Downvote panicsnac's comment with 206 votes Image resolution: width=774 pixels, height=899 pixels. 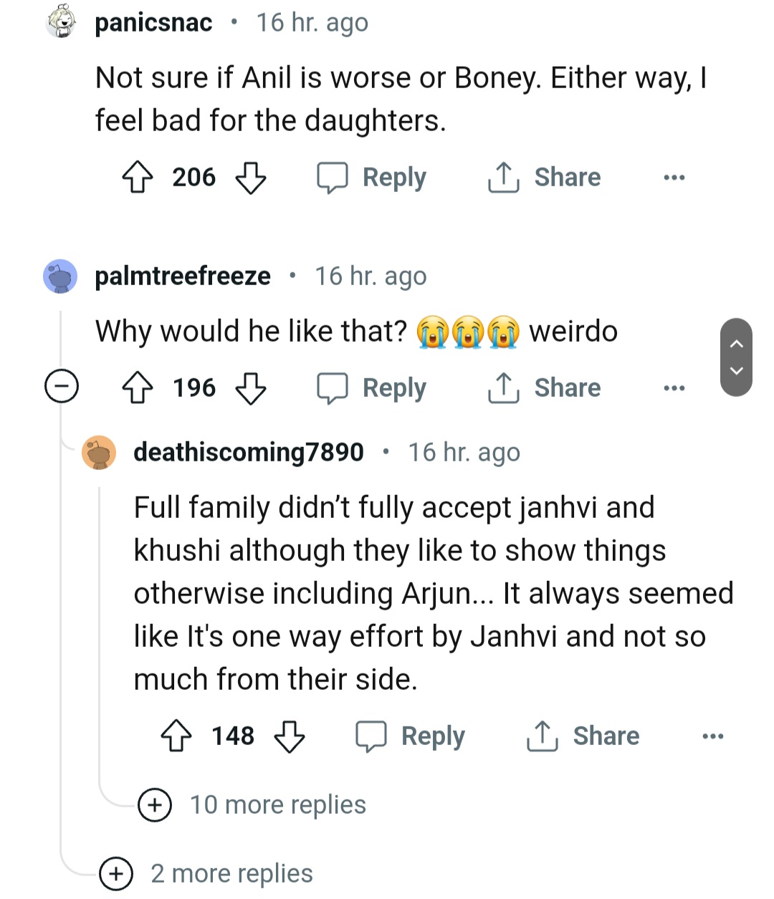[x=251, y=177]
